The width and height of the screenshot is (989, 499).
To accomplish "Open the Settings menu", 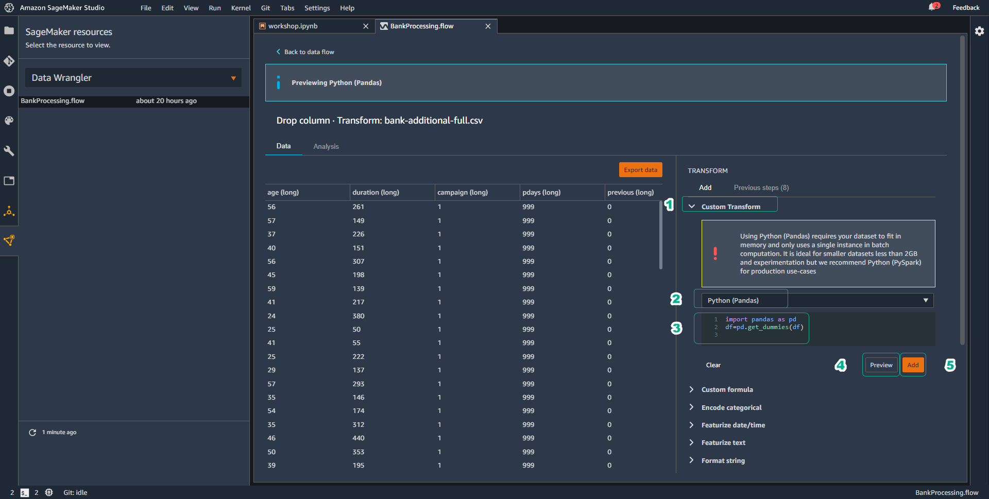I will tap(317, 8).
